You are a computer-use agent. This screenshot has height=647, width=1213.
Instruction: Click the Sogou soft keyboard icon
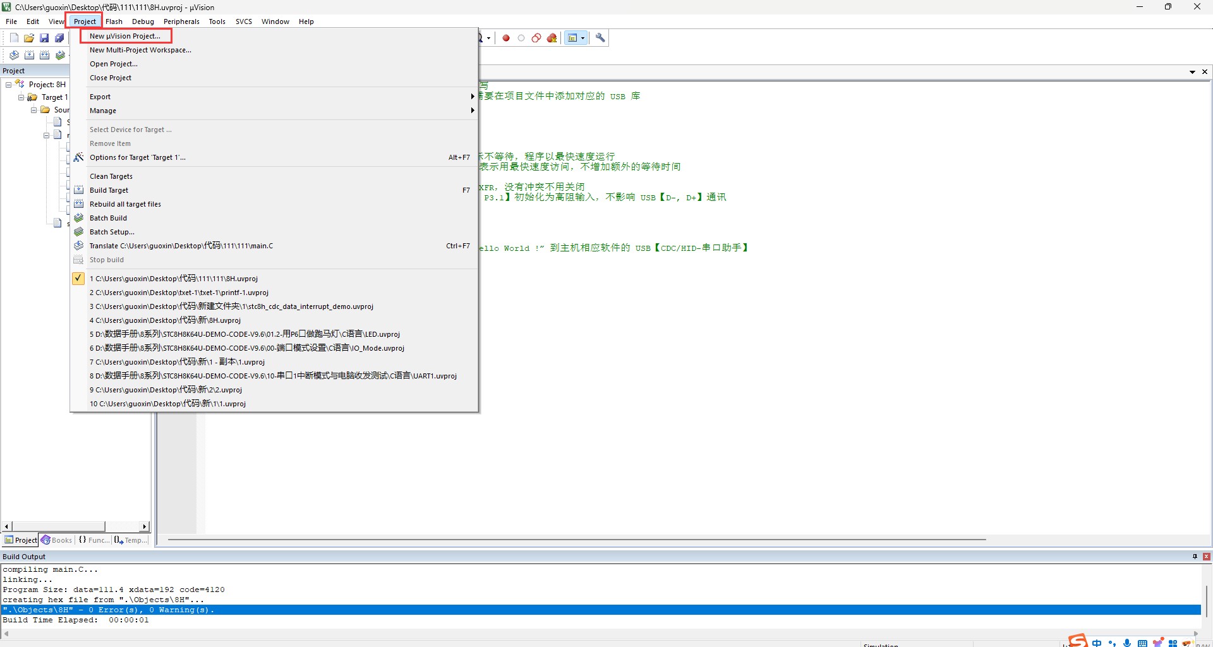[x=1142, y=643]
